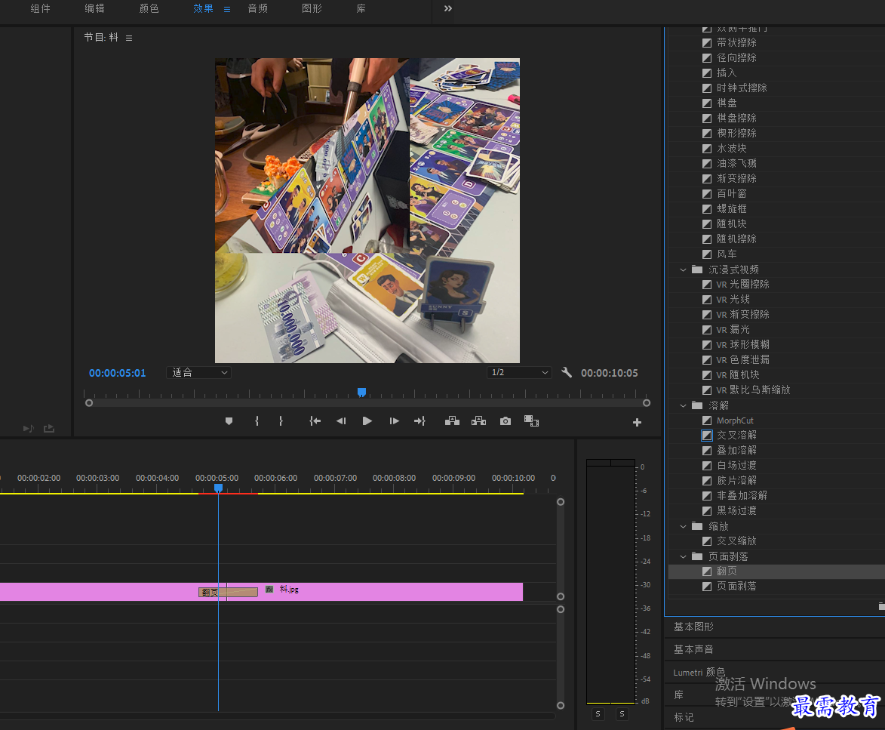Select the 黑场过渡 transition

tap(736, 510)
